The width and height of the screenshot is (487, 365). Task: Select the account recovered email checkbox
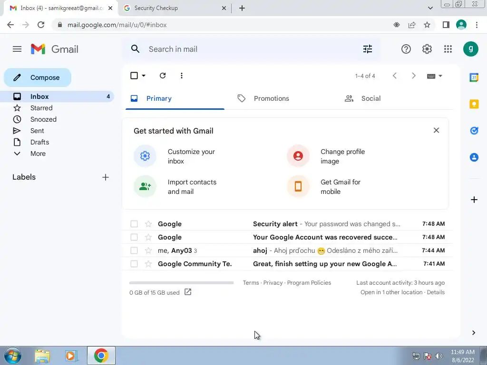134,237
